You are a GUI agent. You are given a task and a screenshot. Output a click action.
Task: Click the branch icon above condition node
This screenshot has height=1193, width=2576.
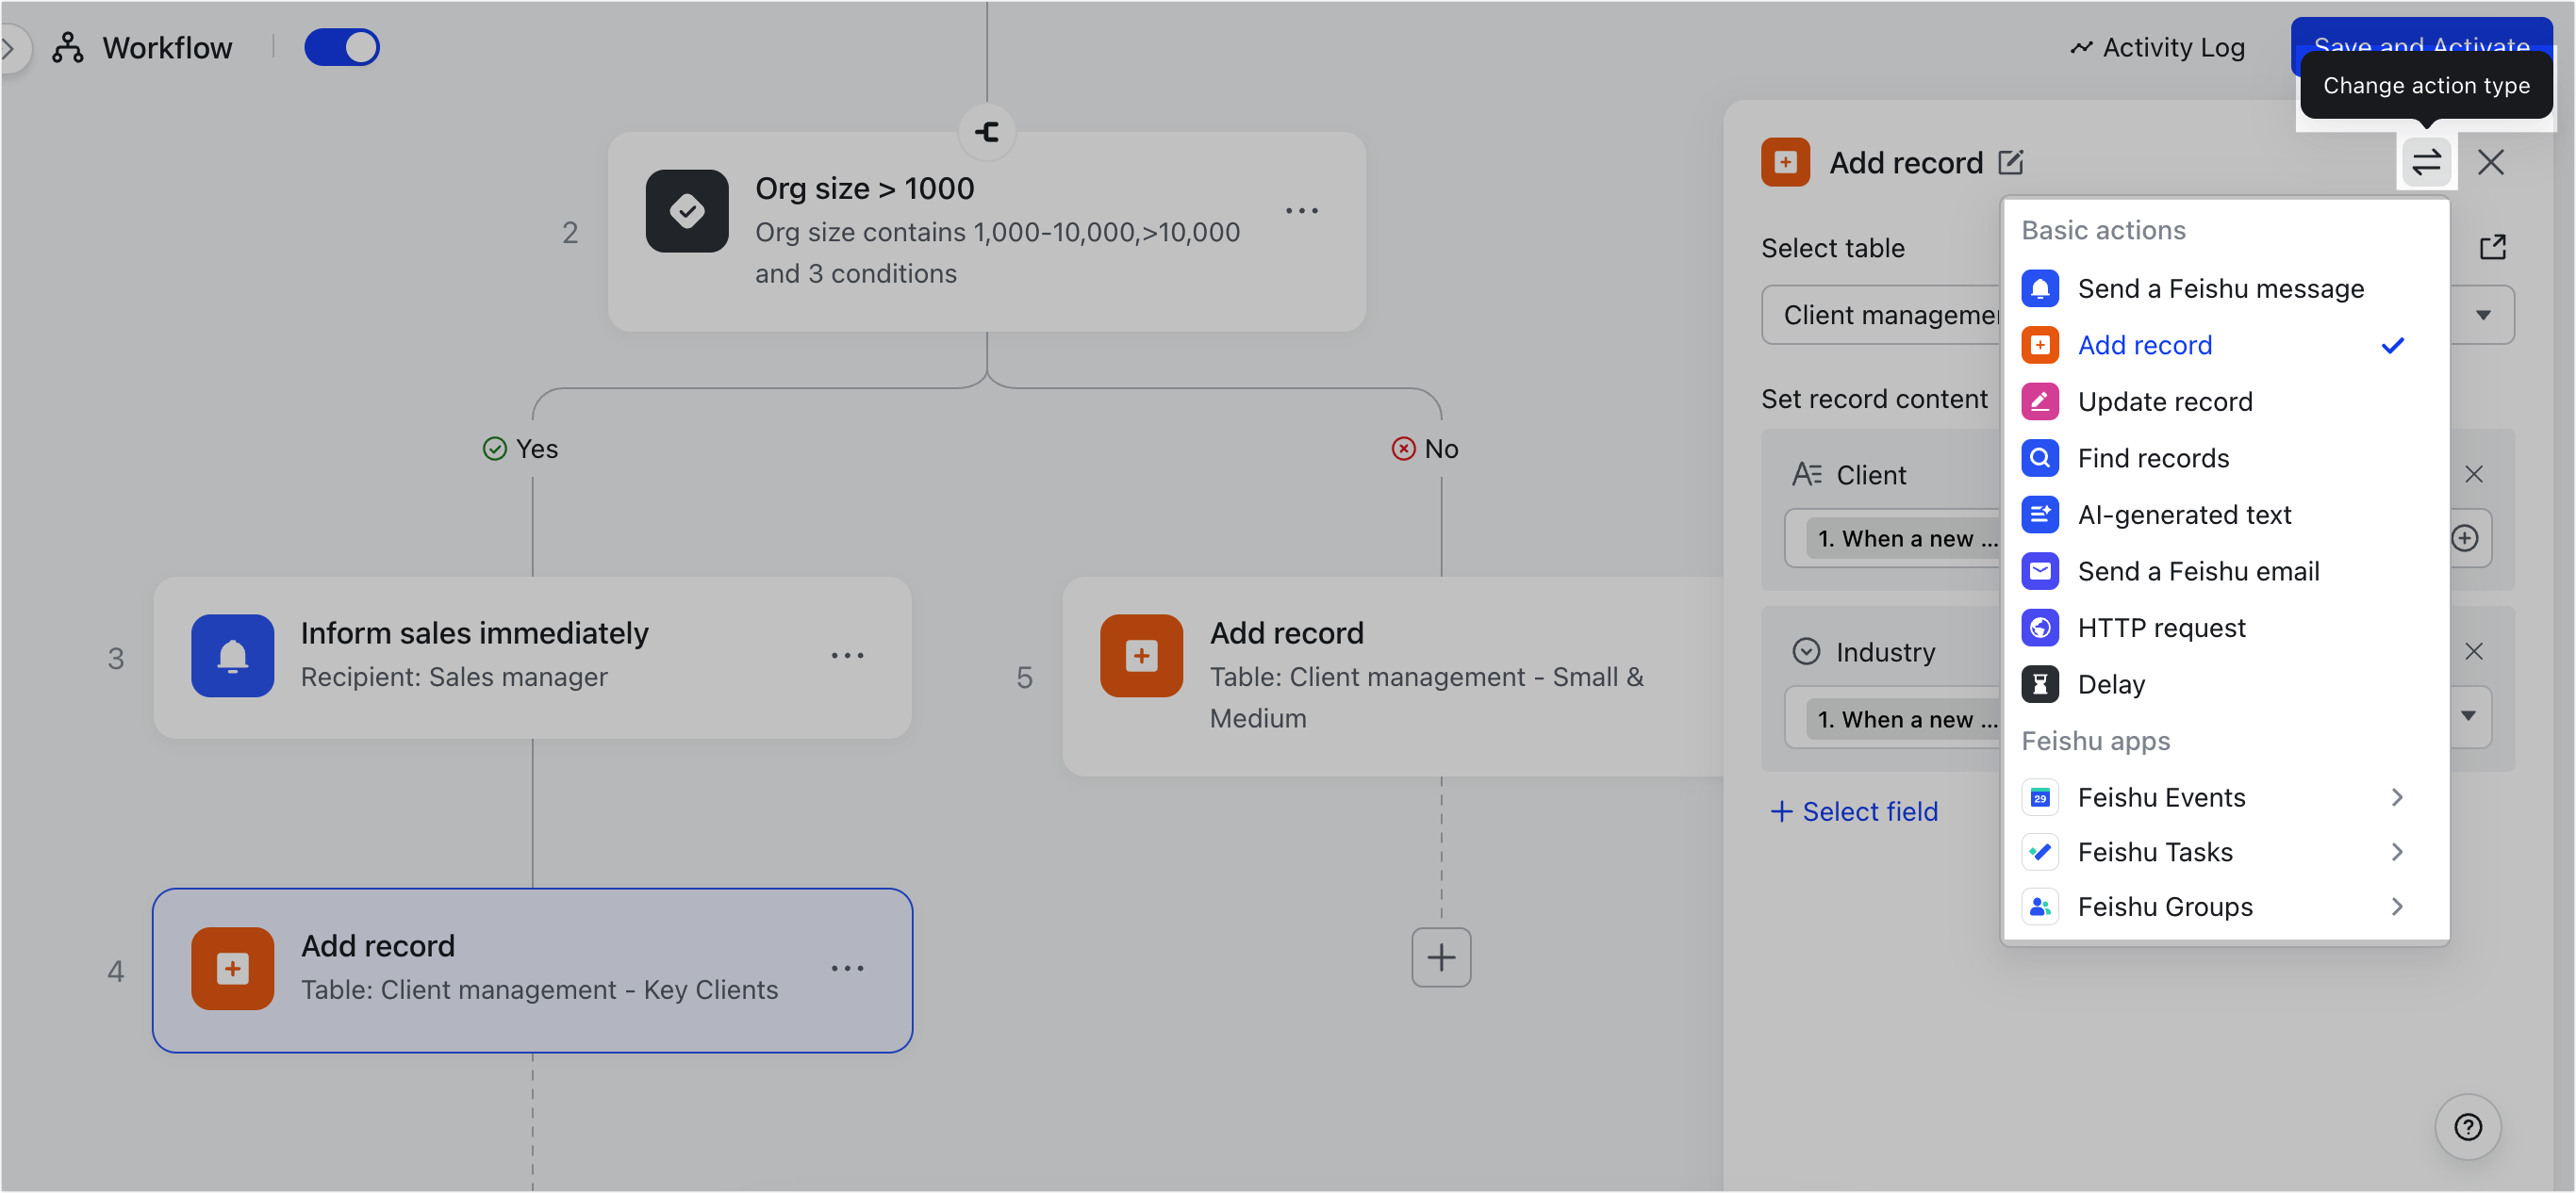986,132
